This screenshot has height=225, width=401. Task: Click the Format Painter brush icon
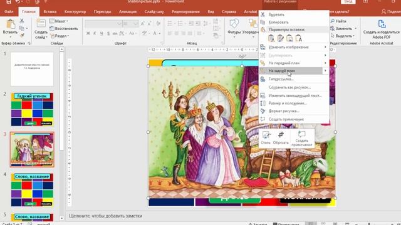pyautogui.click(x=22, y=35)
